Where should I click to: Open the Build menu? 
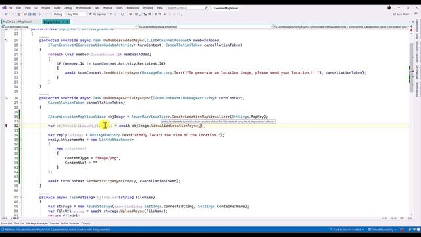pos(57,8)
